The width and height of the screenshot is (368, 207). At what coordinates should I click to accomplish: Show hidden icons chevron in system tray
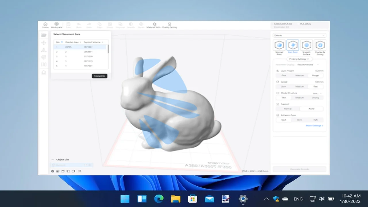pyautogui.click(x=267, y=199)
